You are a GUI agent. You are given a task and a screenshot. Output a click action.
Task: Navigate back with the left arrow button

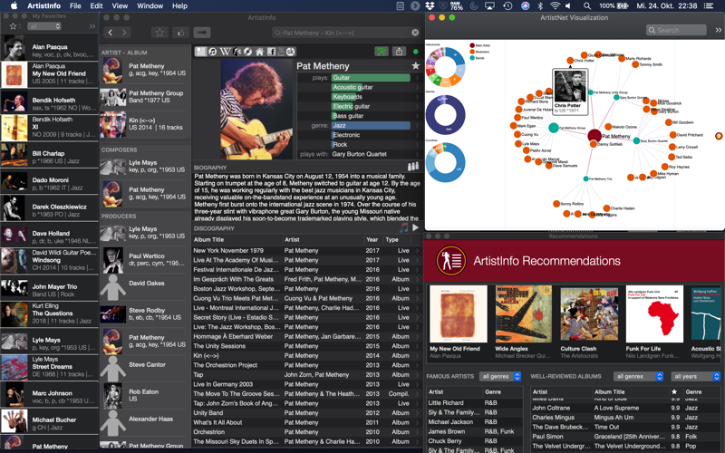click(111, 33)
